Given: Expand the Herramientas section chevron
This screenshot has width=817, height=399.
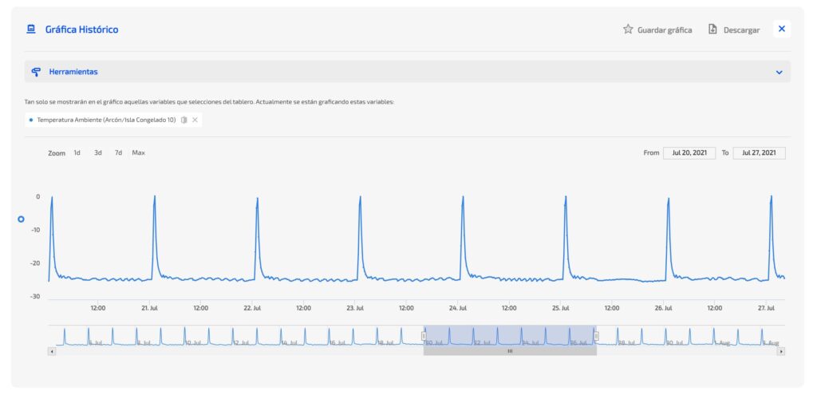Looking at the screenshot, I should (779, 73).
